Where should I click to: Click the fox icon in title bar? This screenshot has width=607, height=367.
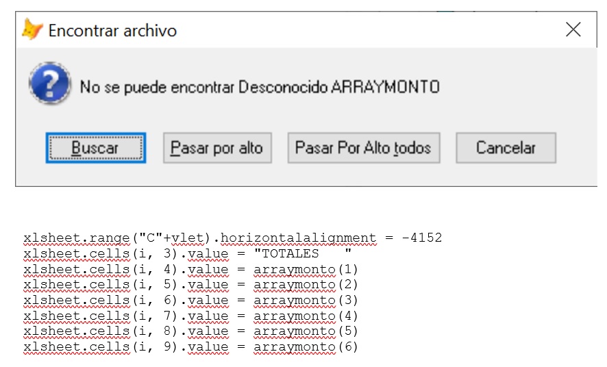[32, 30]
